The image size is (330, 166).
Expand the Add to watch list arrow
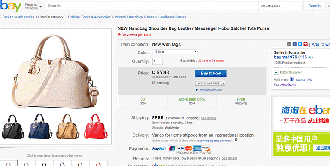[x=223, y=83]
